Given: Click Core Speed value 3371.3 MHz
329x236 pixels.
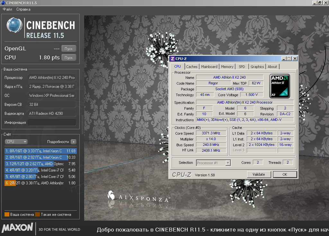Looking at the screenshot, I should (211, 133).
